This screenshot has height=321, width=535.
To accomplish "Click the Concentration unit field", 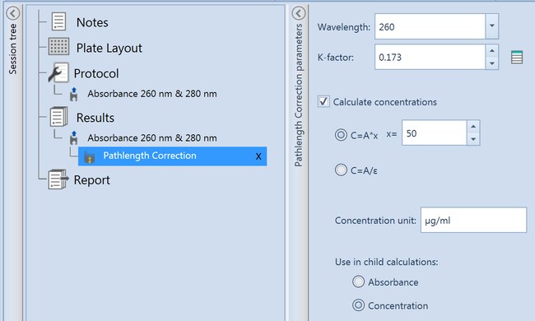I will pyautogui.click(x=473, y=220).
